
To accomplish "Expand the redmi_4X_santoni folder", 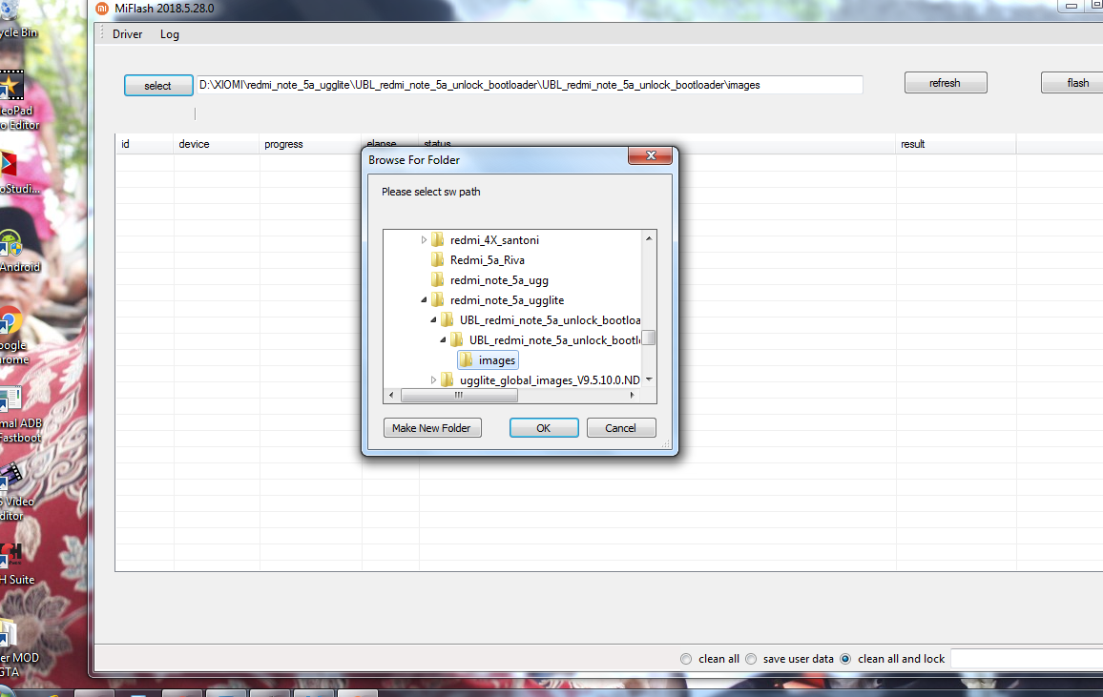I will point(424,240).
